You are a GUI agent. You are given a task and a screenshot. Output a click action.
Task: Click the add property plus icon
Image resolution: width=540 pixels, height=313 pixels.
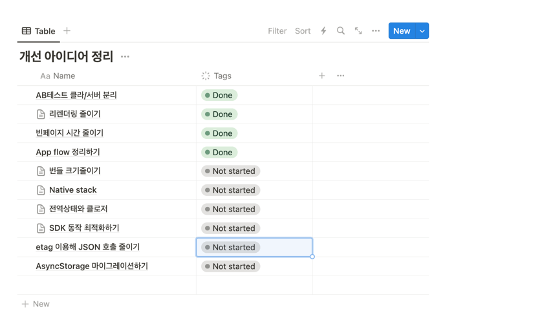coord(321,76)
